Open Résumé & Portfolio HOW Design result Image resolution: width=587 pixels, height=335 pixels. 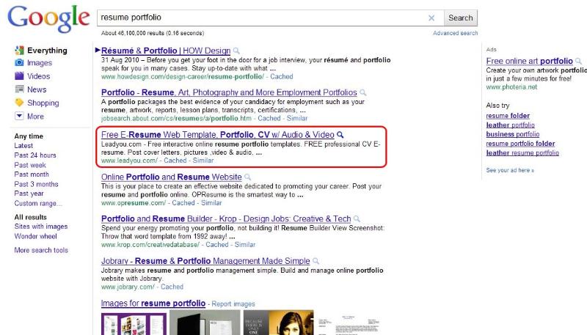(166, 51)
